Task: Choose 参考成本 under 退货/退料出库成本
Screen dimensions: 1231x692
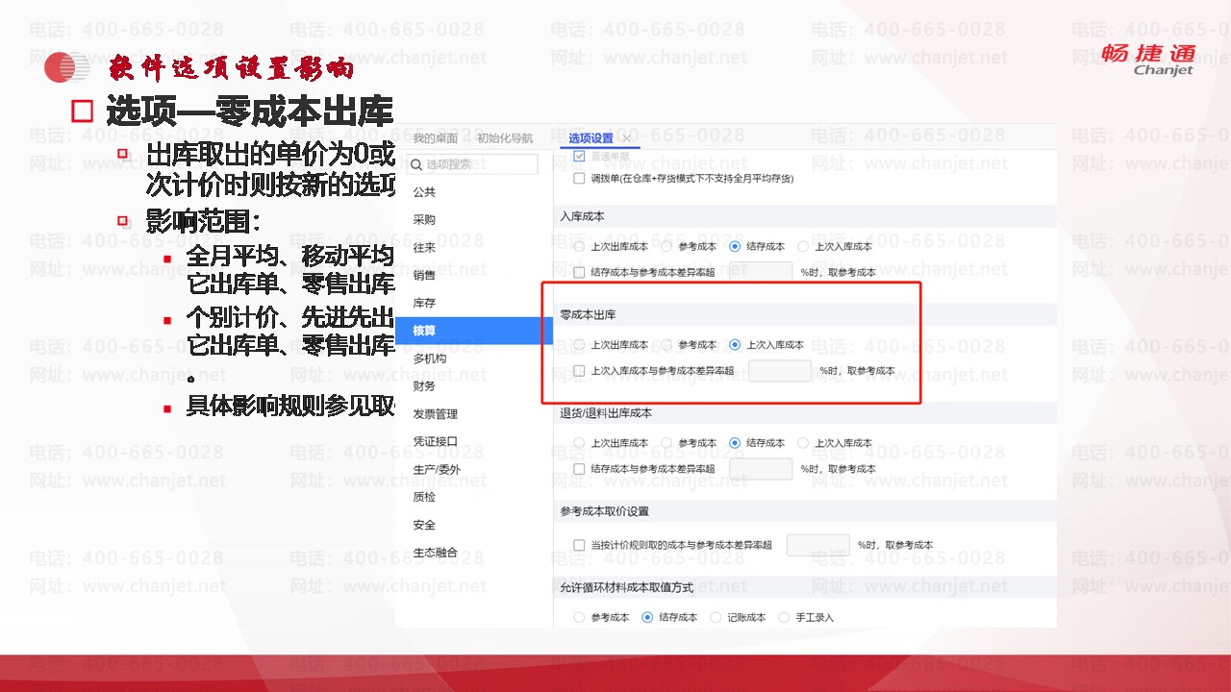Action: [666, 443]
